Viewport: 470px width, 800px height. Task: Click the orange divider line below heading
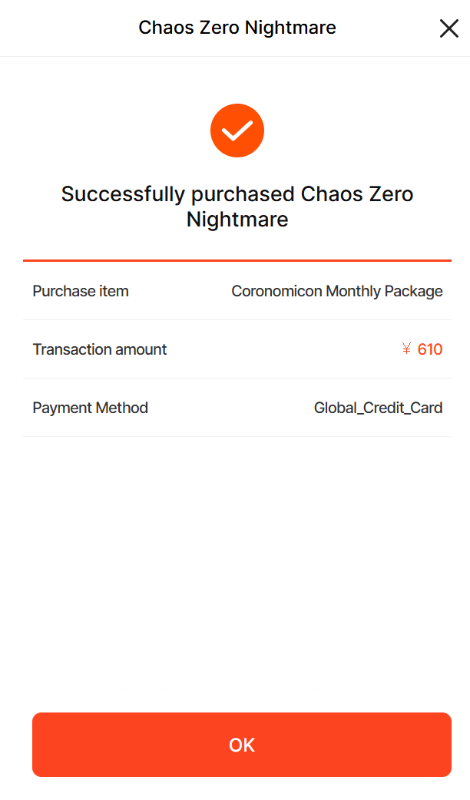(237, 261)
